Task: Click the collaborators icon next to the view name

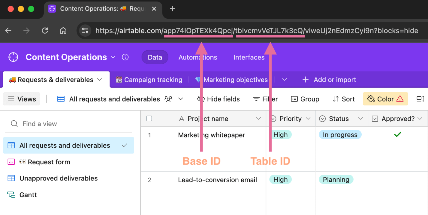Action: click(168, 99)
